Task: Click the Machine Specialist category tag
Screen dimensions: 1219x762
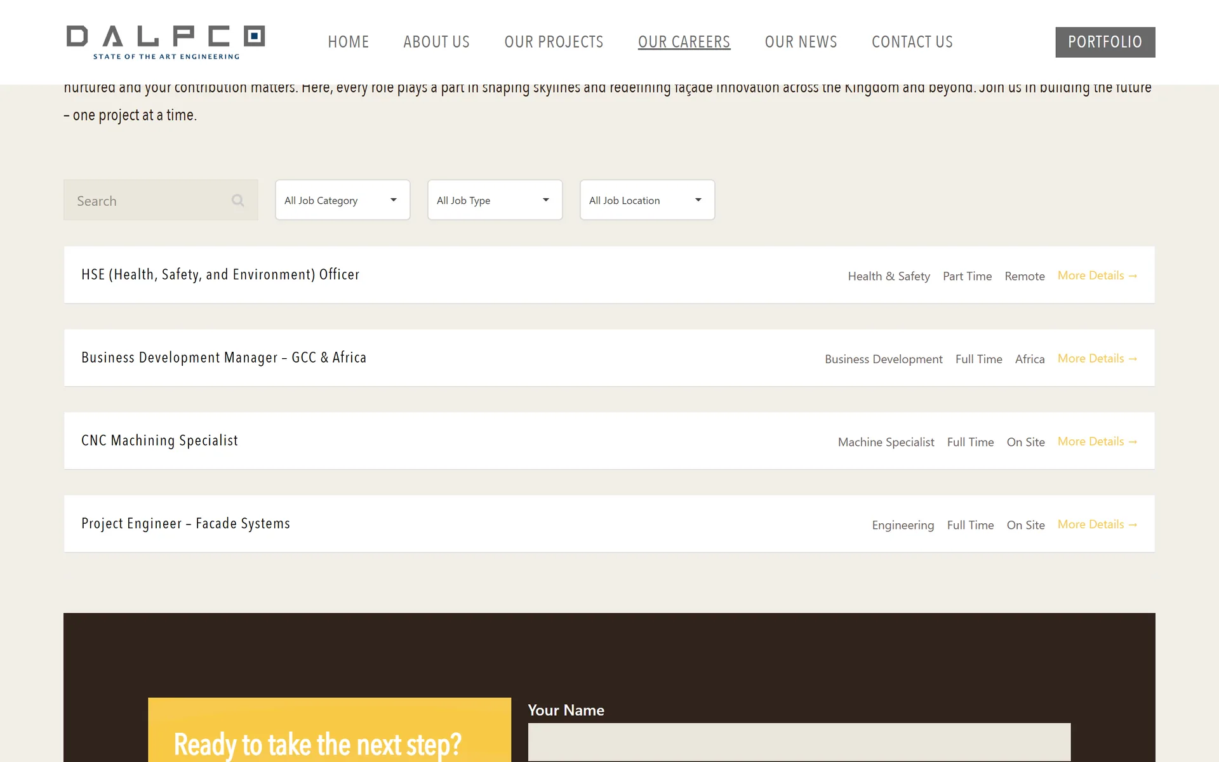Action: click(x=886, y=442)
